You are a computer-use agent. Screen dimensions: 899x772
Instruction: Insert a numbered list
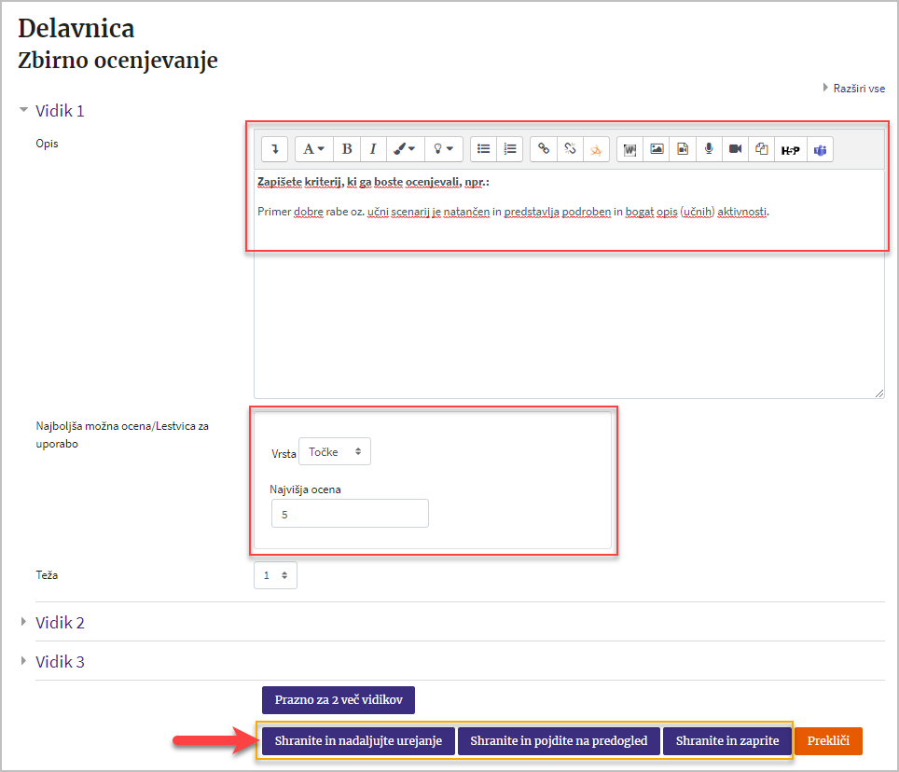[510, 149]
